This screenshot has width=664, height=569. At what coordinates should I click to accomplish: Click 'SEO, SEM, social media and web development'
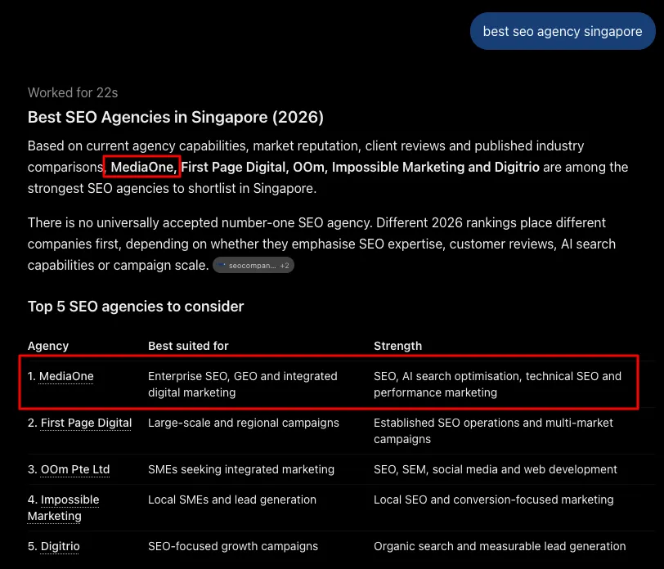point(495,469)
